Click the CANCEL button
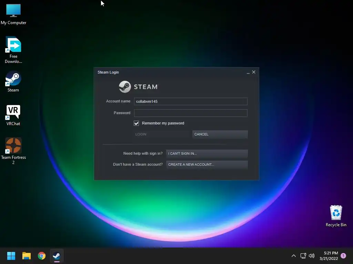The image size is (353, 264). [x=220, y=134]
